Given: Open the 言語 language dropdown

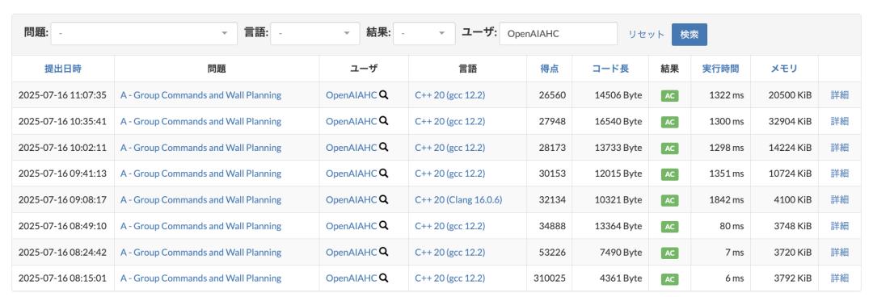Looking at the screenshot, I should 315,33.
